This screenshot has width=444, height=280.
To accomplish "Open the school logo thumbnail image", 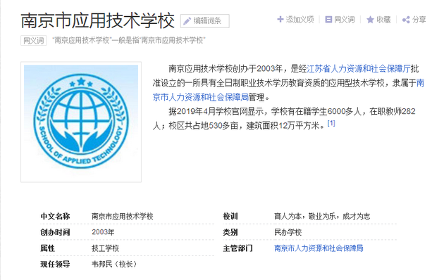I will point(81,122).
